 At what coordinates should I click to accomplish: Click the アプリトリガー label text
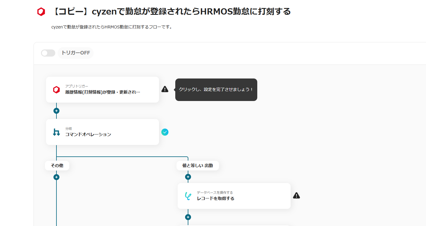coord(77,86)
